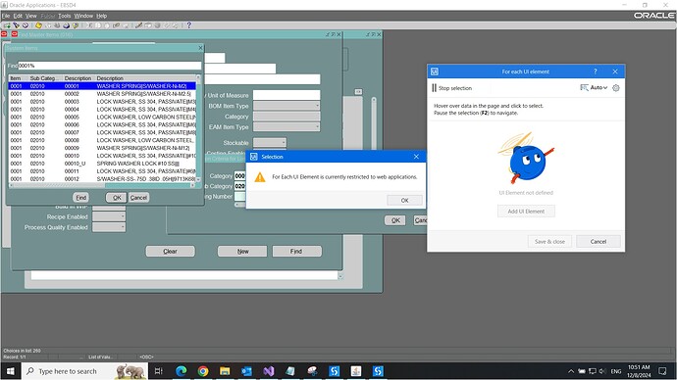Click the Close Form toolbar icon

pyautogui.click(x=76, y=25)
